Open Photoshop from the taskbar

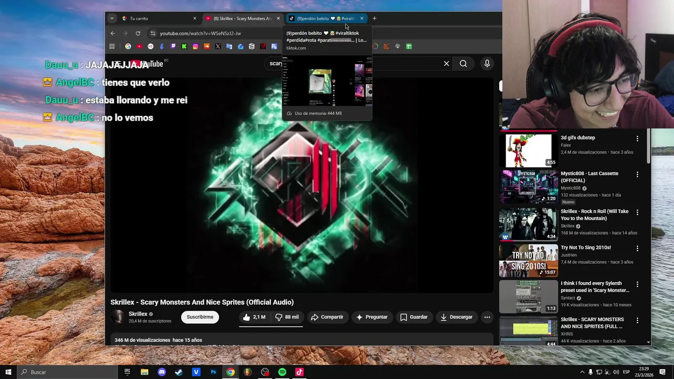coord(213,372)
